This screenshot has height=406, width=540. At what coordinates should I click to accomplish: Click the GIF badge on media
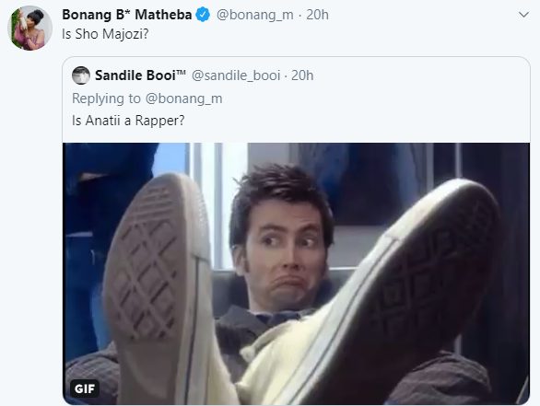click(x=85, y=389)
